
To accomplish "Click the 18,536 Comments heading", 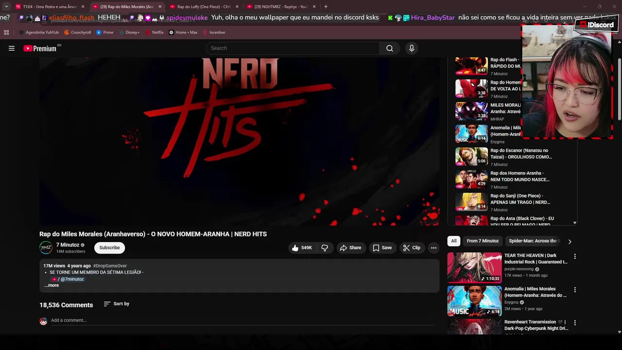I will click(x=66, y=305).
